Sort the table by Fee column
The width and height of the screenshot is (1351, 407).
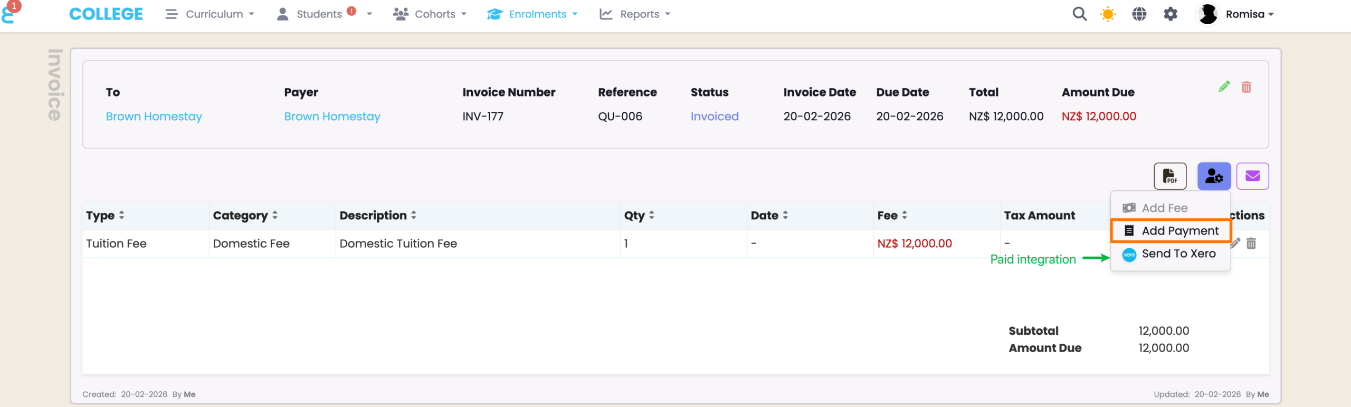[892, 216]
